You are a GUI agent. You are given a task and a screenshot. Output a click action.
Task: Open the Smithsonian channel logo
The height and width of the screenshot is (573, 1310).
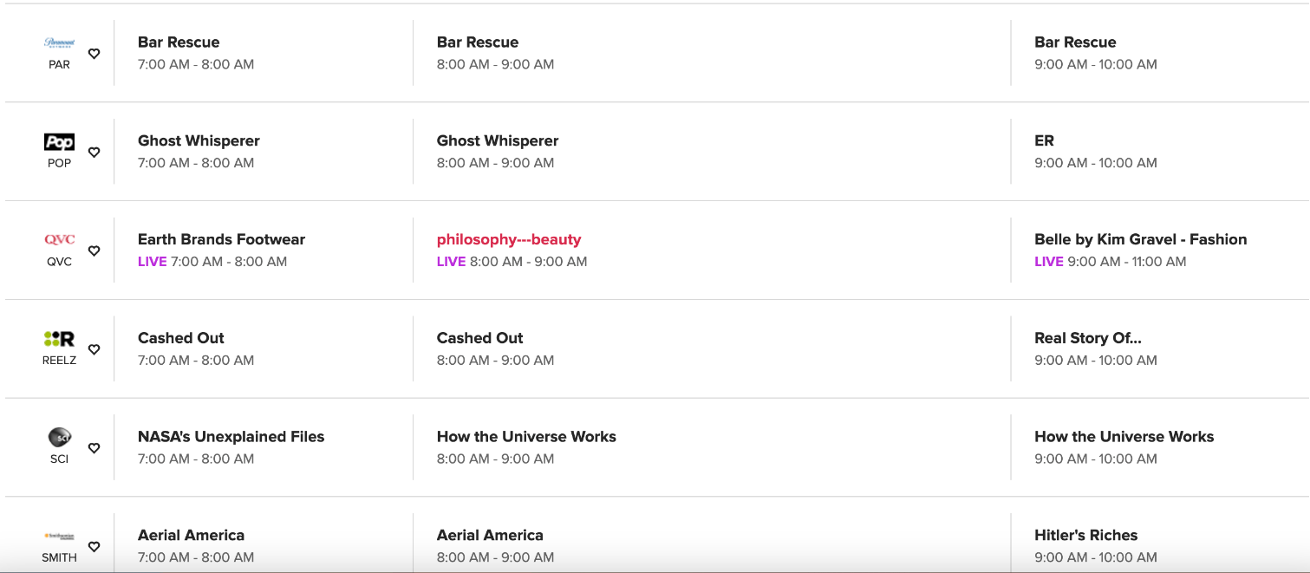59,537
